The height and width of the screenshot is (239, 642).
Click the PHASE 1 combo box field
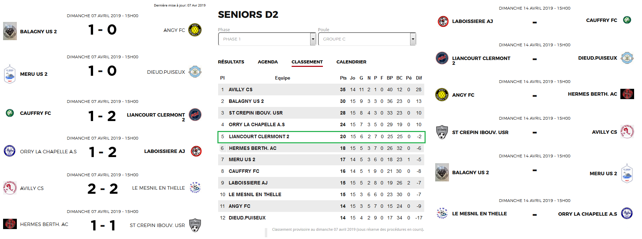click(267, 39)
